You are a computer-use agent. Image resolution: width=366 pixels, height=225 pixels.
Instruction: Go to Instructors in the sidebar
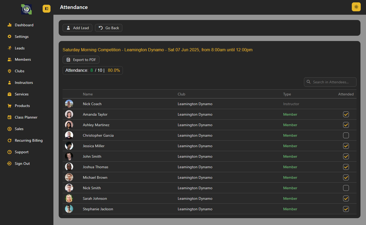pos(24,83)
